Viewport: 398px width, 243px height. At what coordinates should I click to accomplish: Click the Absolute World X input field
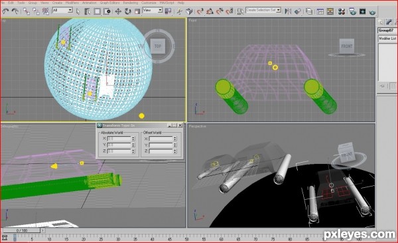coord(119,139)
